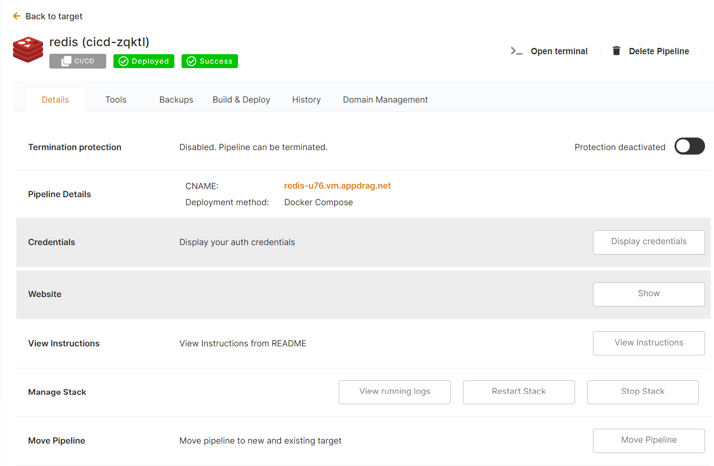The image size is (714, 466).
Task: Click the Success status badge
Action: click(x=210, y=61)
